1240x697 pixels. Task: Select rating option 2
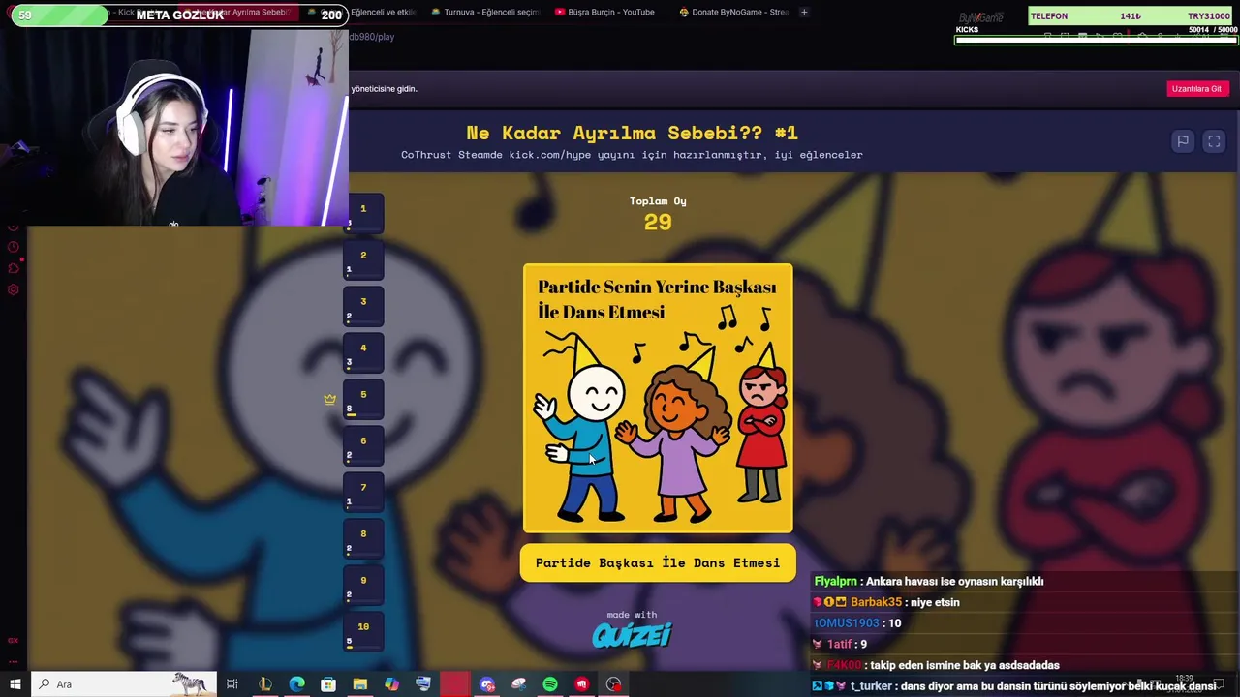pyautogui.click(x=363, y=258)
